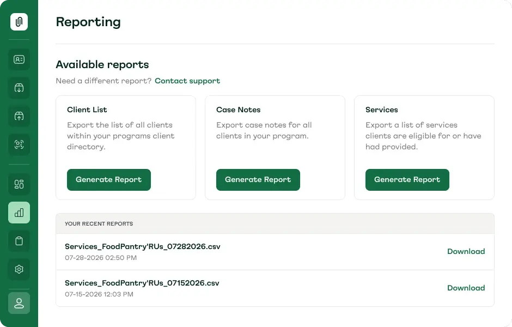Image resolution: width=512 pixels, height=327 pixels.
Task: Open the user profile sidebar icon
Action: point(19,303)
